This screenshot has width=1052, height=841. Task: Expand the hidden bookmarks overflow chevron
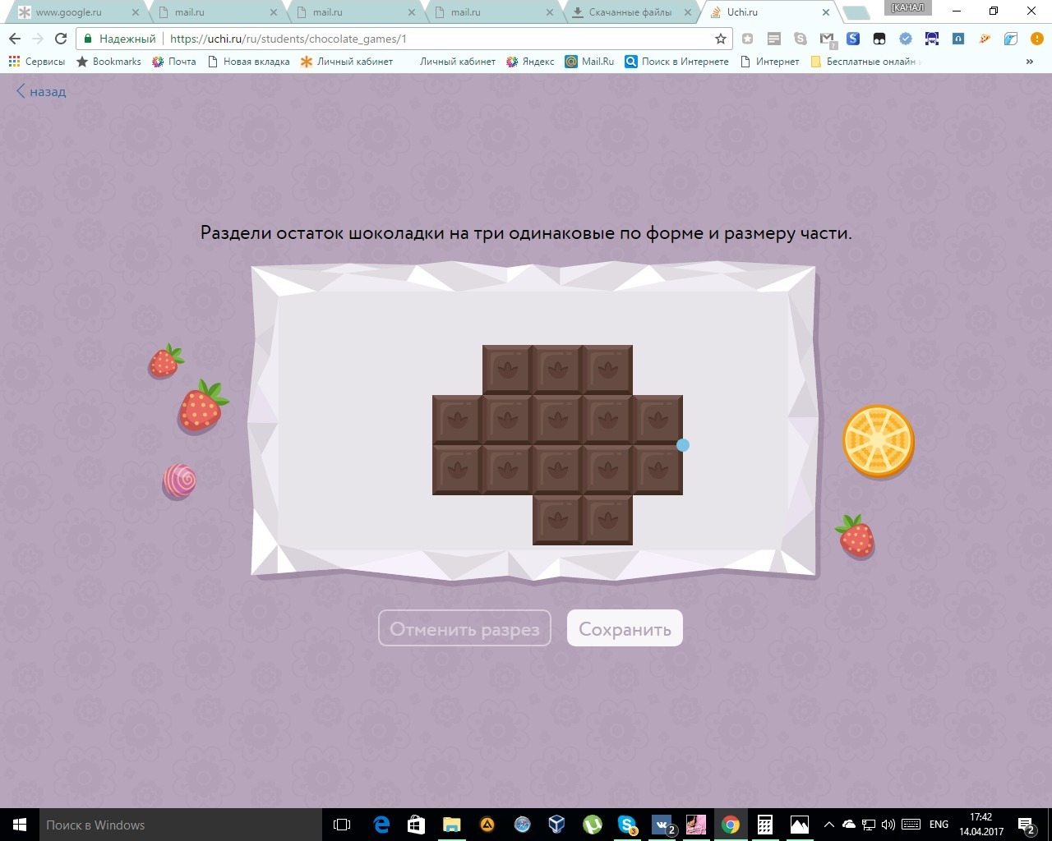point(1029,62)
